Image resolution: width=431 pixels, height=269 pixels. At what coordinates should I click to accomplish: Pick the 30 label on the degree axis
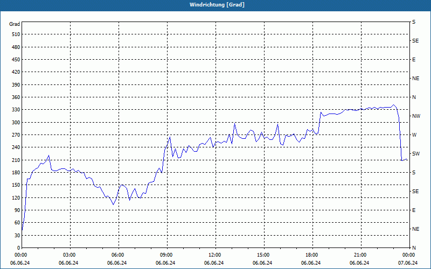[17, 235]
